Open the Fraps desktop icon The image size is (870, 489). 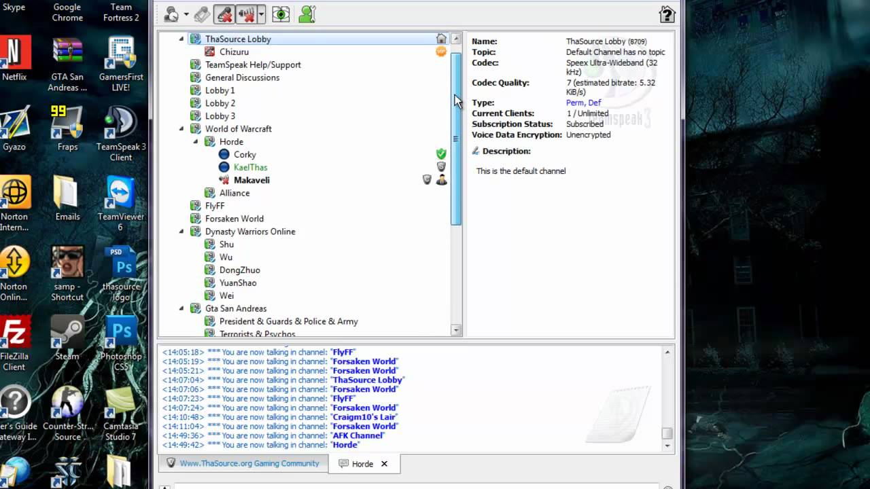coord(67,128)
